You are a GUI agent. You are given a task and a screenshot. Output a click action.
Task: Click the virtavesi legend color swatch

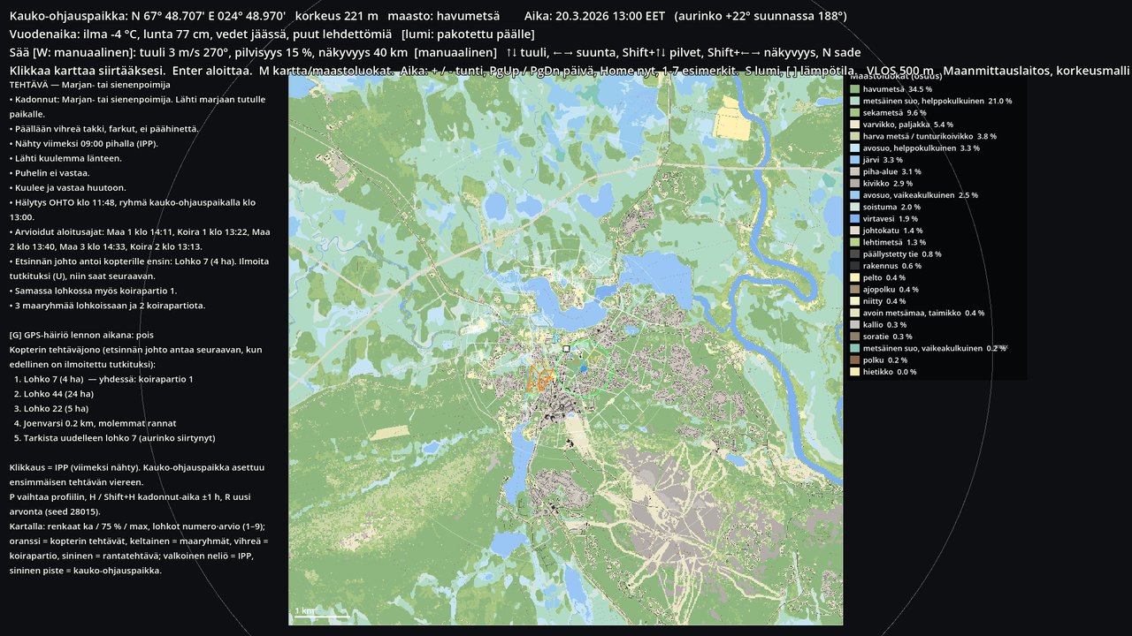(x=855, y=218)
